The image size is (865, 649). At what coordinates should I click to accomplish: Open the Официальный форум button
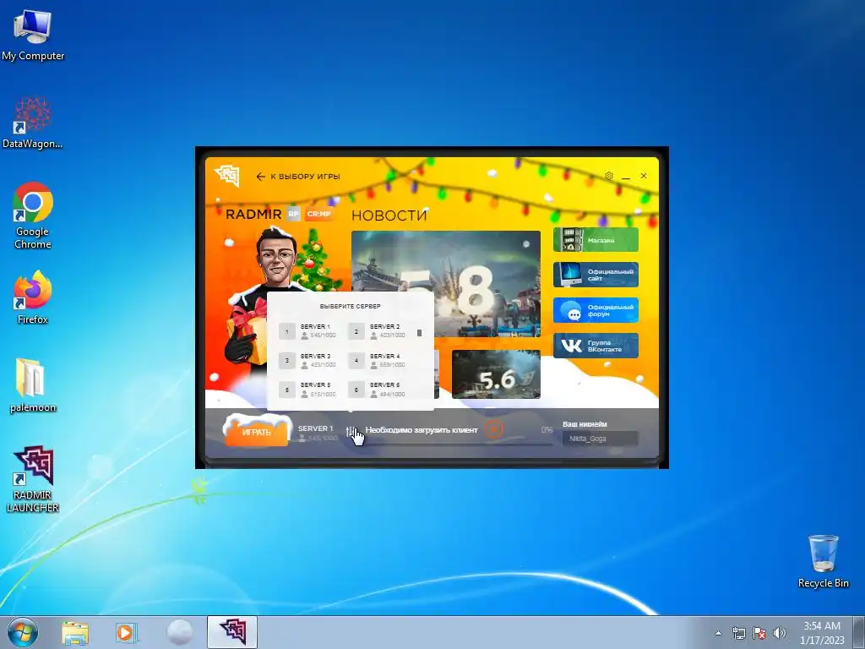(596, 310)
